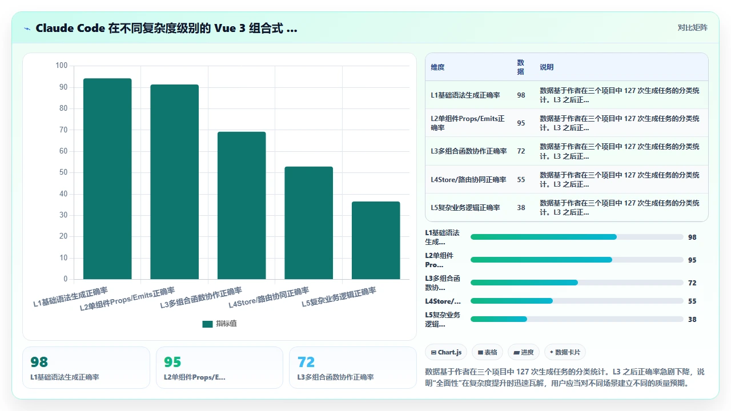
Task: Click the value 38 in the table
Action: click(x=521, y=207)
